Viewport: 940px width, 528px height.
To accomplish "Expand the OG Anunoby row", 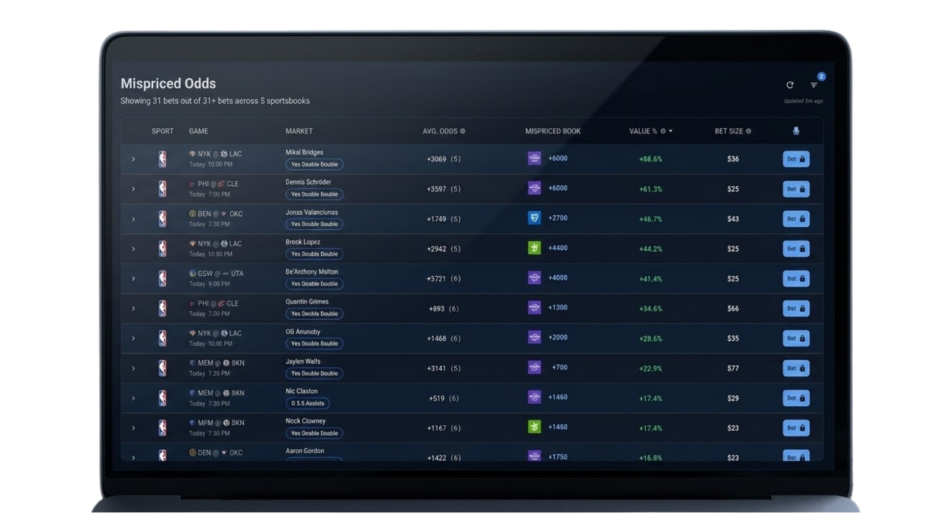I will coord(133,338).
